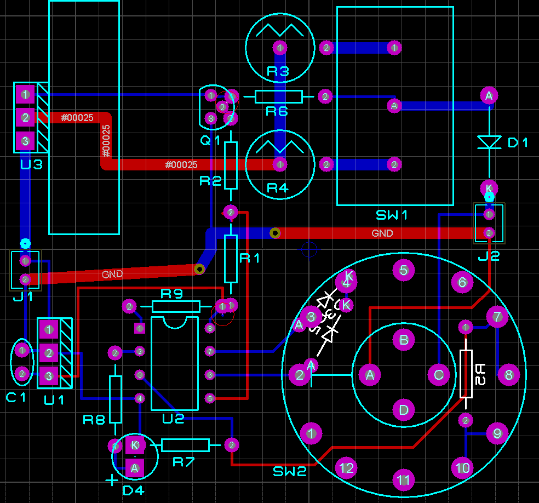Click the SW1 reference label
539x503 pixels.
392,215
